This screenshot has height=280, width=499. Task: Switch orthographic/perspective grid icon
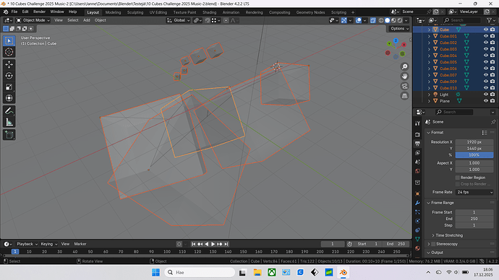[404, 96]
